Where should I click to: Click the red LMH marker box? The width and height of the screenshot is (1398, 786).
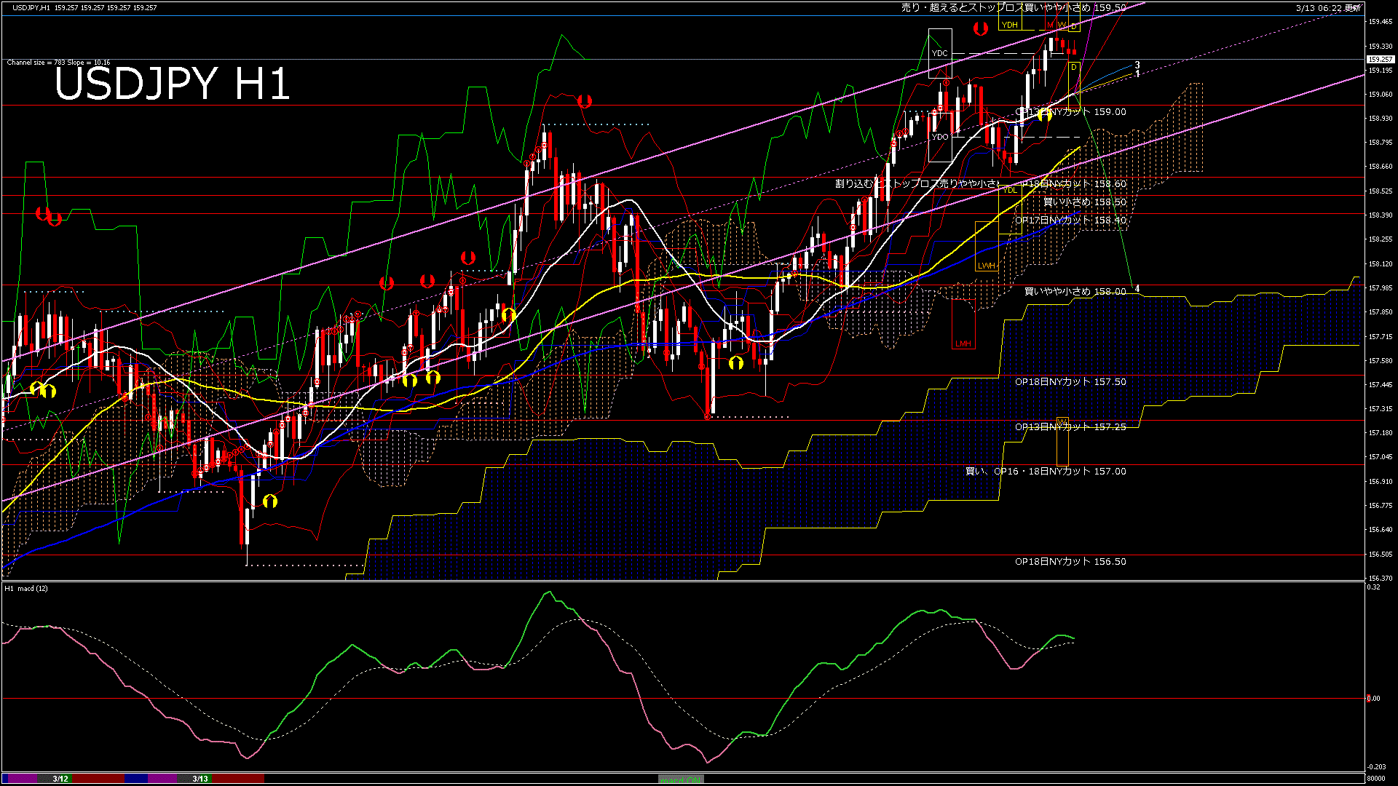coord(963,344)
